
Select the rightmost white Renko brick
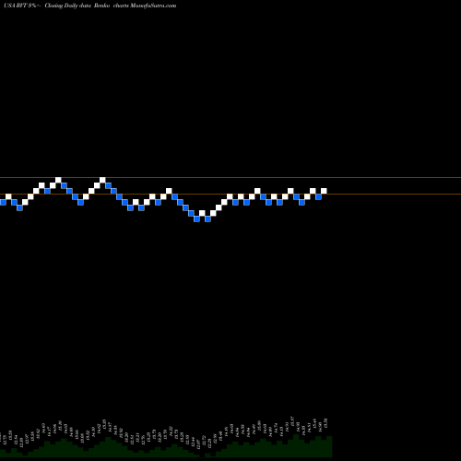click(324, 191)
